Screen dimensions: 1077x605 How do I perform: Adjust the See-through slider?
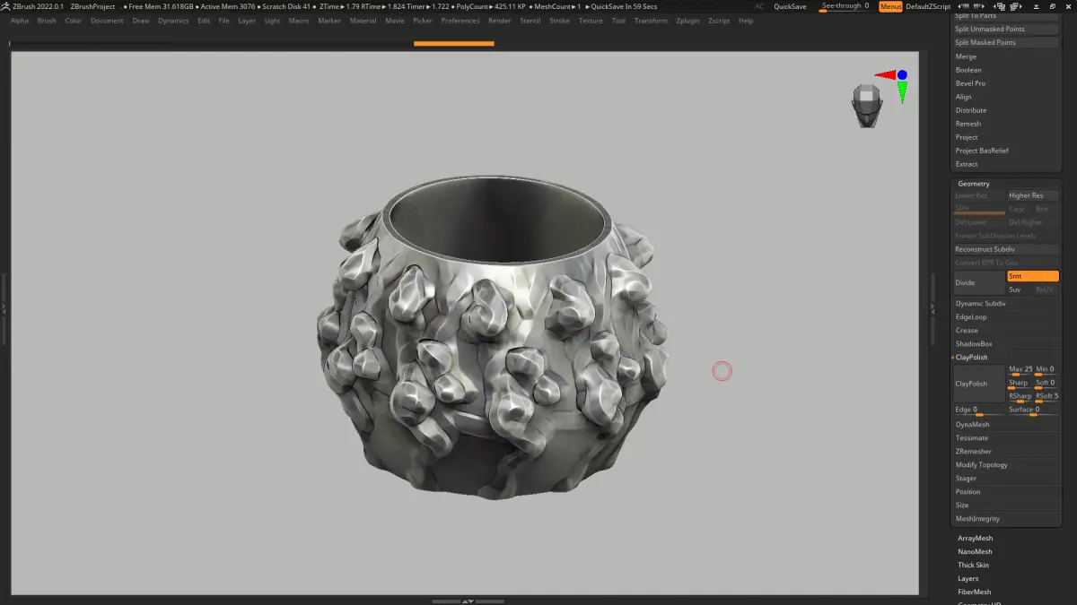click(845, 6)
